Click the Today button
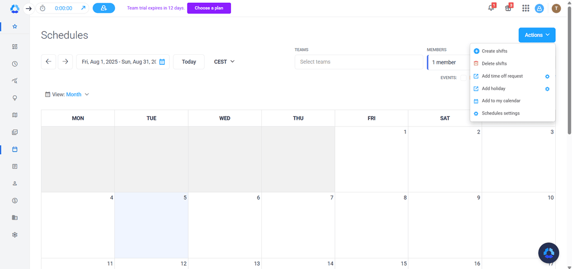Viewport: 572px width, 269px height. 189,62
